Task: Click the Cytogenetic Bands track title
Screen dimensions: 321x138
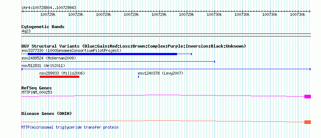Action: [43, 27]
